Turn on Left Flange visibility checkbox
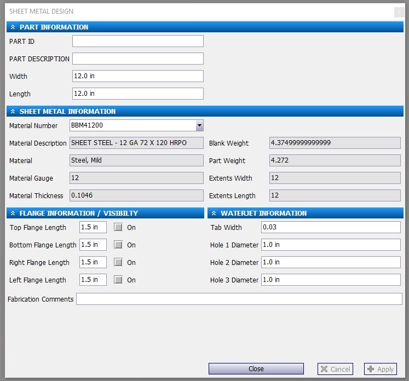 point(118,280)
